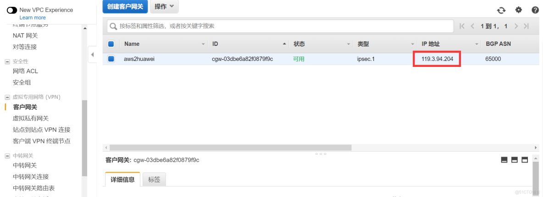Minimize the details pane layout icon
The height and width of the screenshot is (197, 543).
504,159
